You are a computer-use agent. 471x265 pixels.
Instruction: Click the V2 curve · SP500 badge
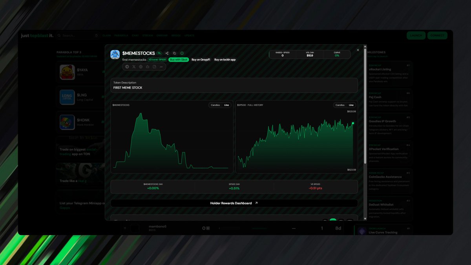[157, 60]
